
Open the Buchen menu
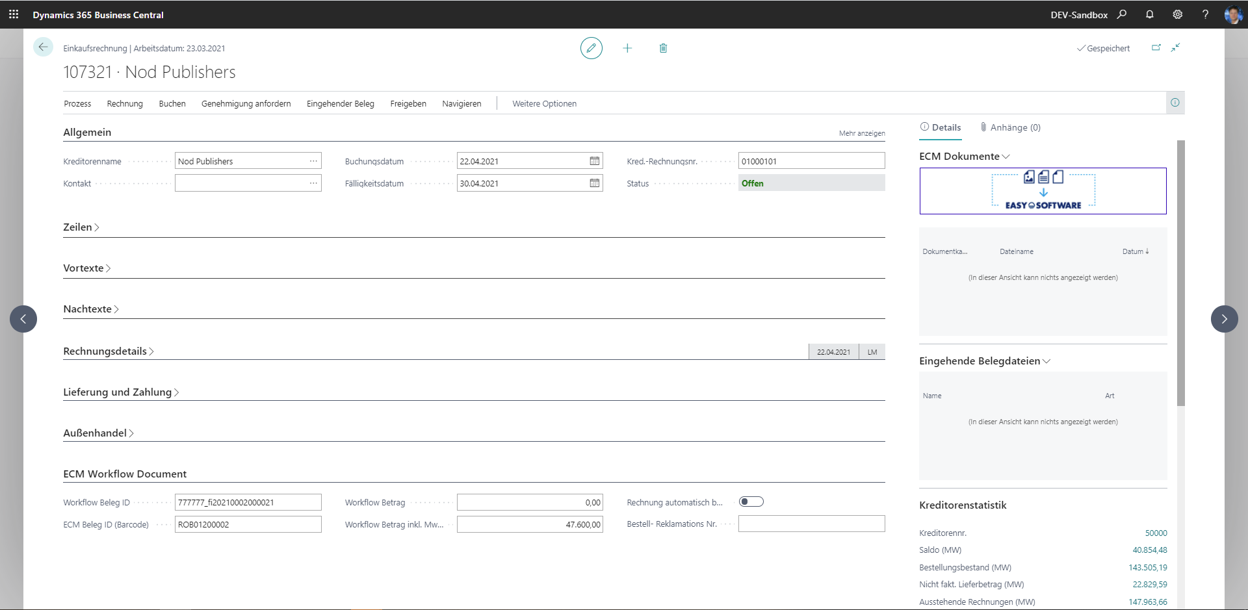tap(172, 104)
